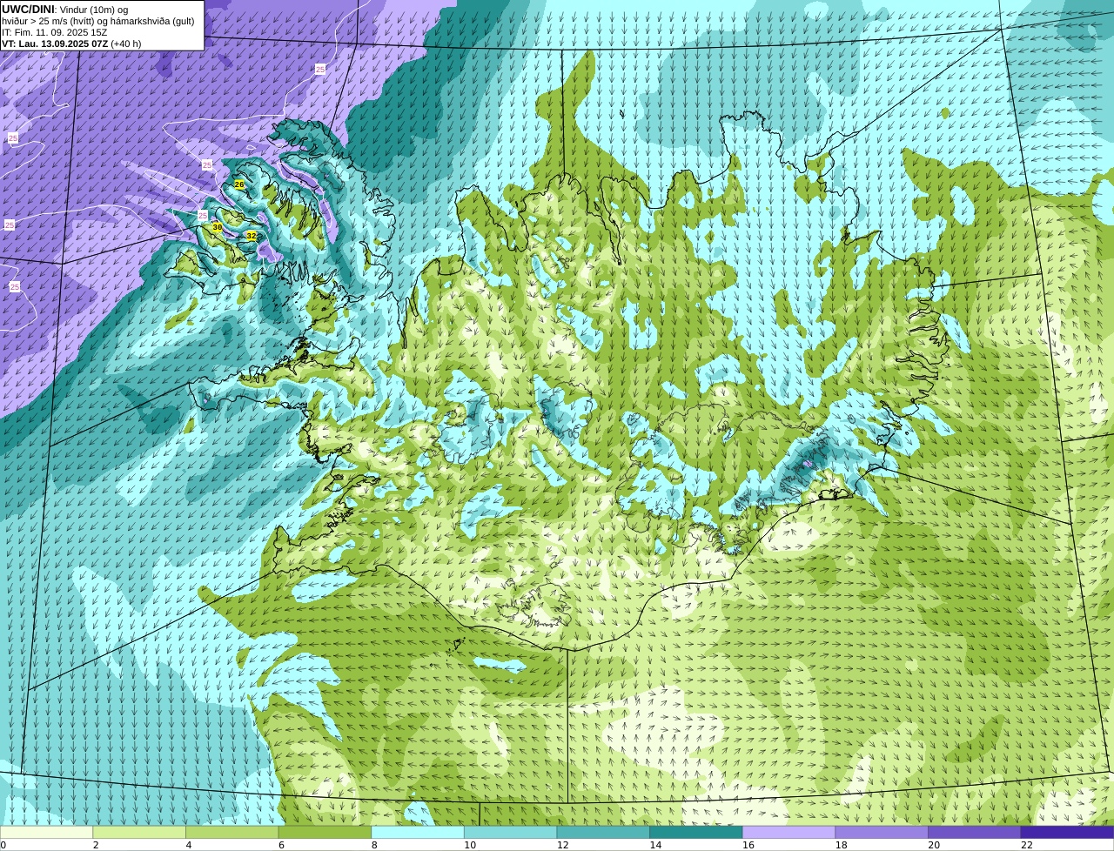
Task: Click the UWC/DINI title in the legend box
Action: [28, 9]
